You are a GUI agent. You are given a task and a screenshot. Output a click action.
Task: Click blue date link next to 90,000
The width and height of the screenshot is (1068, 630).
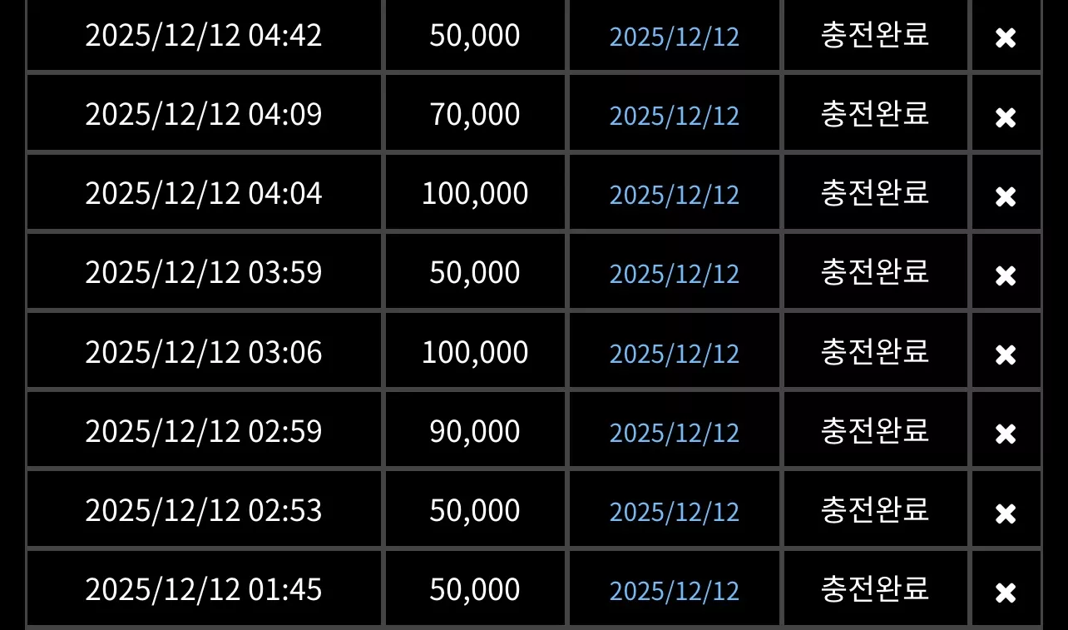[675, 433]
